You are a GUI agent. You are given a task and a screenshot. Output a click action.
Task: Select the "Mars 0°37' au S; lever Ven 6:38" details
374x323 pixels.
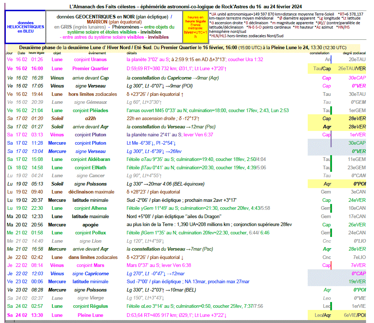[x=159, y=265]
